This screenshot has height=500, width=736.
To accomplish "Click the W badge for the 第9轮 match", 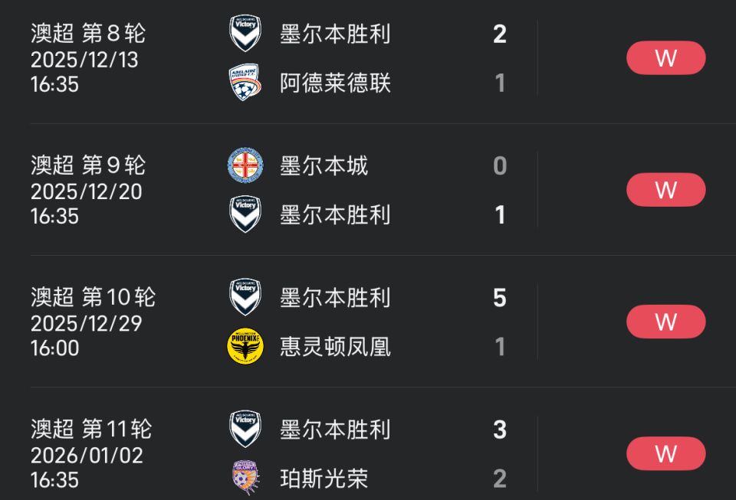I will 665,190.
